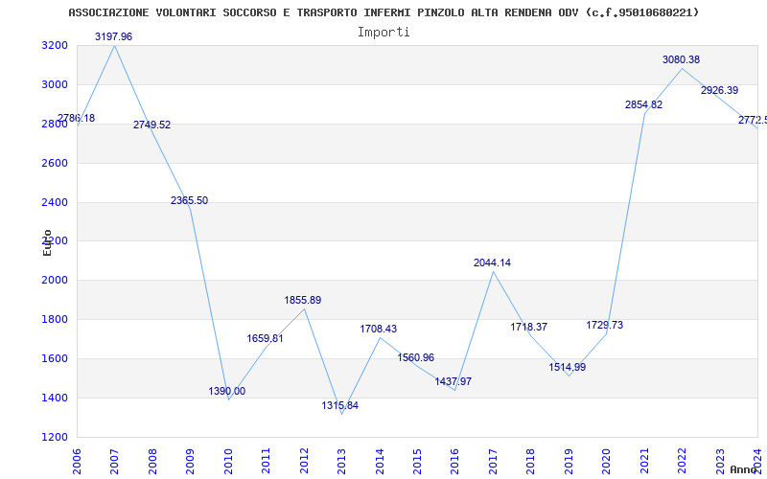This screenshot has width=767, height=479.
Task: Click the 3080.38 data label for 2022
Action: (x=681, y=59)
